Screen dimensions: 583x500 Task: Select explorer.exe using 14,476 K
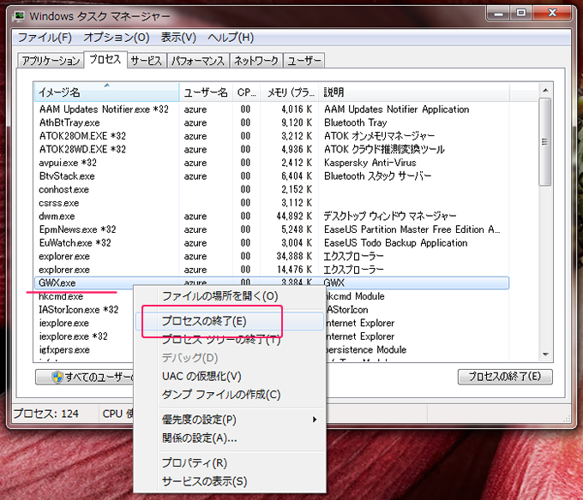point(272,270)
